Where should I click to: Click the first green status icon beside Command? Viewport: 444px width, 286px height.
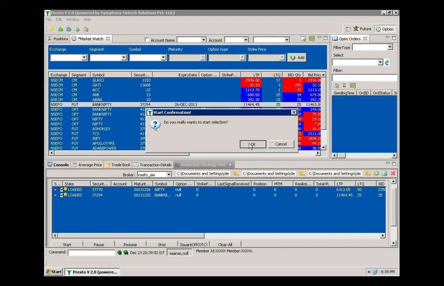tap(119, 253)
